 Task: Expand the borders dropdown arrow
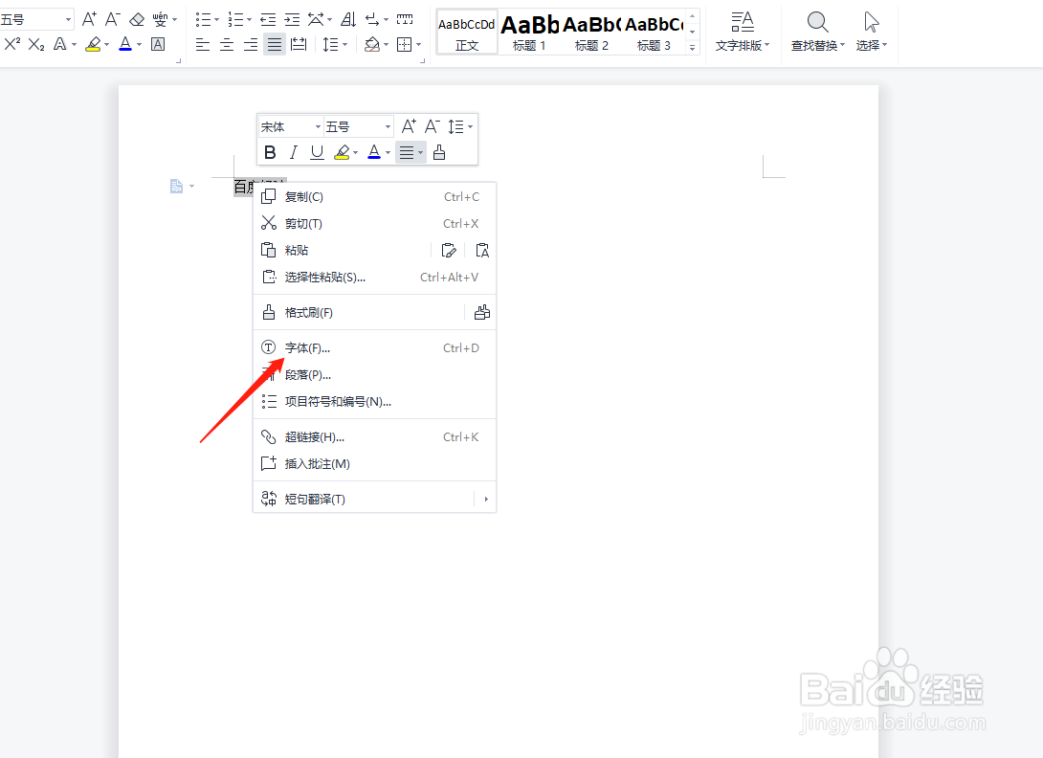click(419, 45)
